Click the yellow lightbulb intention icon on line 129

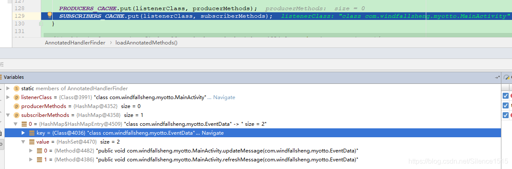pos(49,15)
